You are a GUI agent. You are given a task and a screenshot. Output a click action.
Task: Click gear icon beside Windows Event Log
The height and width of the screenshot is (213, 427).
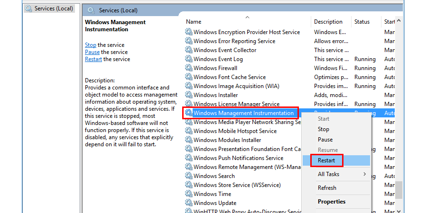click(x=188, y=59)
